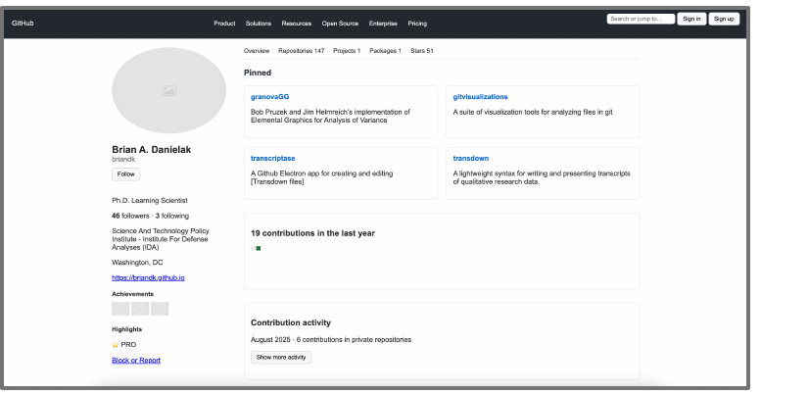Click the first achievement badge
The height and width of the screenshot is (394, 808).
click(120, 309)
